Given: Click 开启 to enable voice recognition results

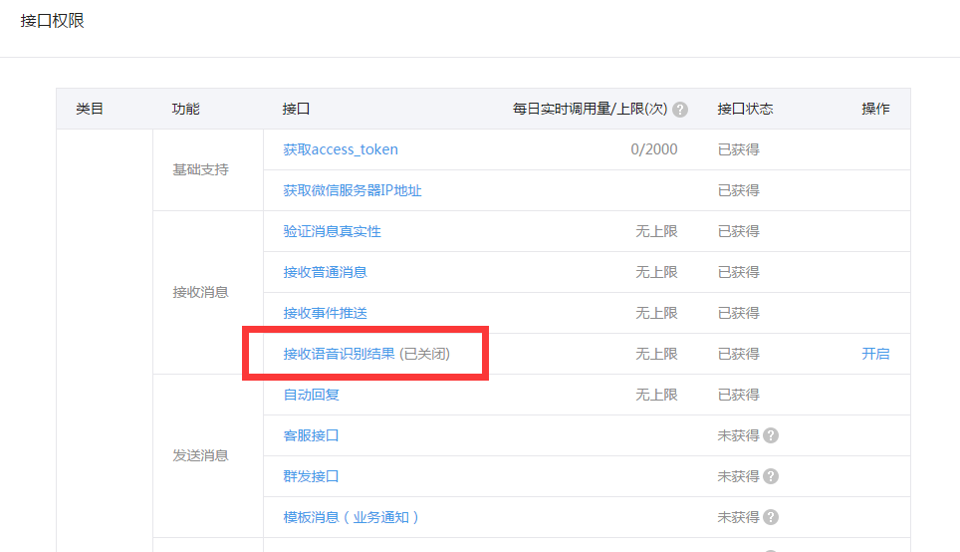Looking at the screenshot, I should (875, 354).
